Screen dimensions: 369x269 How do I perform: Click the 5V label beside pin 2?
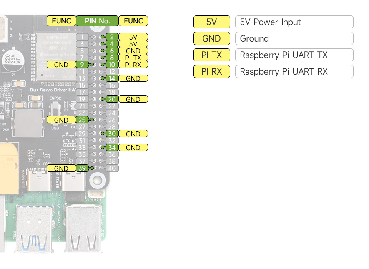(133, 37)
